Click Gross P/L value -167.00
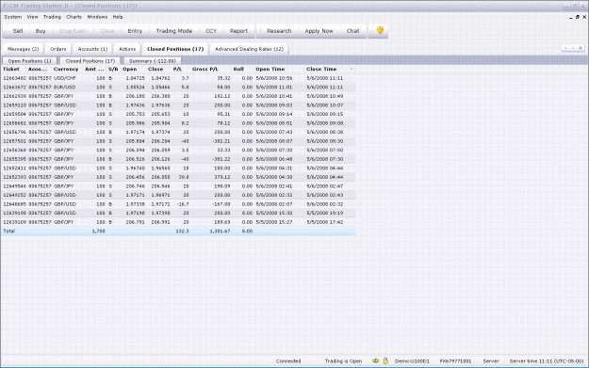 point(221,204)
